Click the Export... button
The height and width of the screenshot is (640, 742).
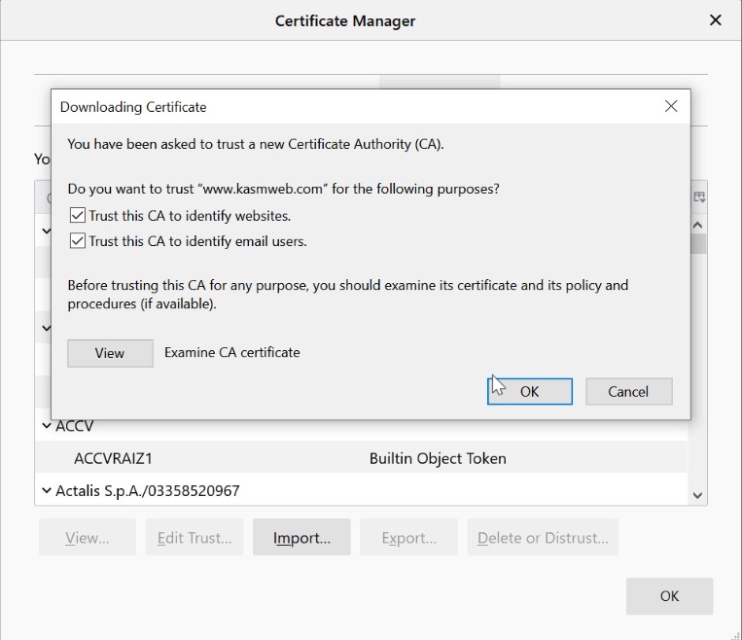click(408, 538)
